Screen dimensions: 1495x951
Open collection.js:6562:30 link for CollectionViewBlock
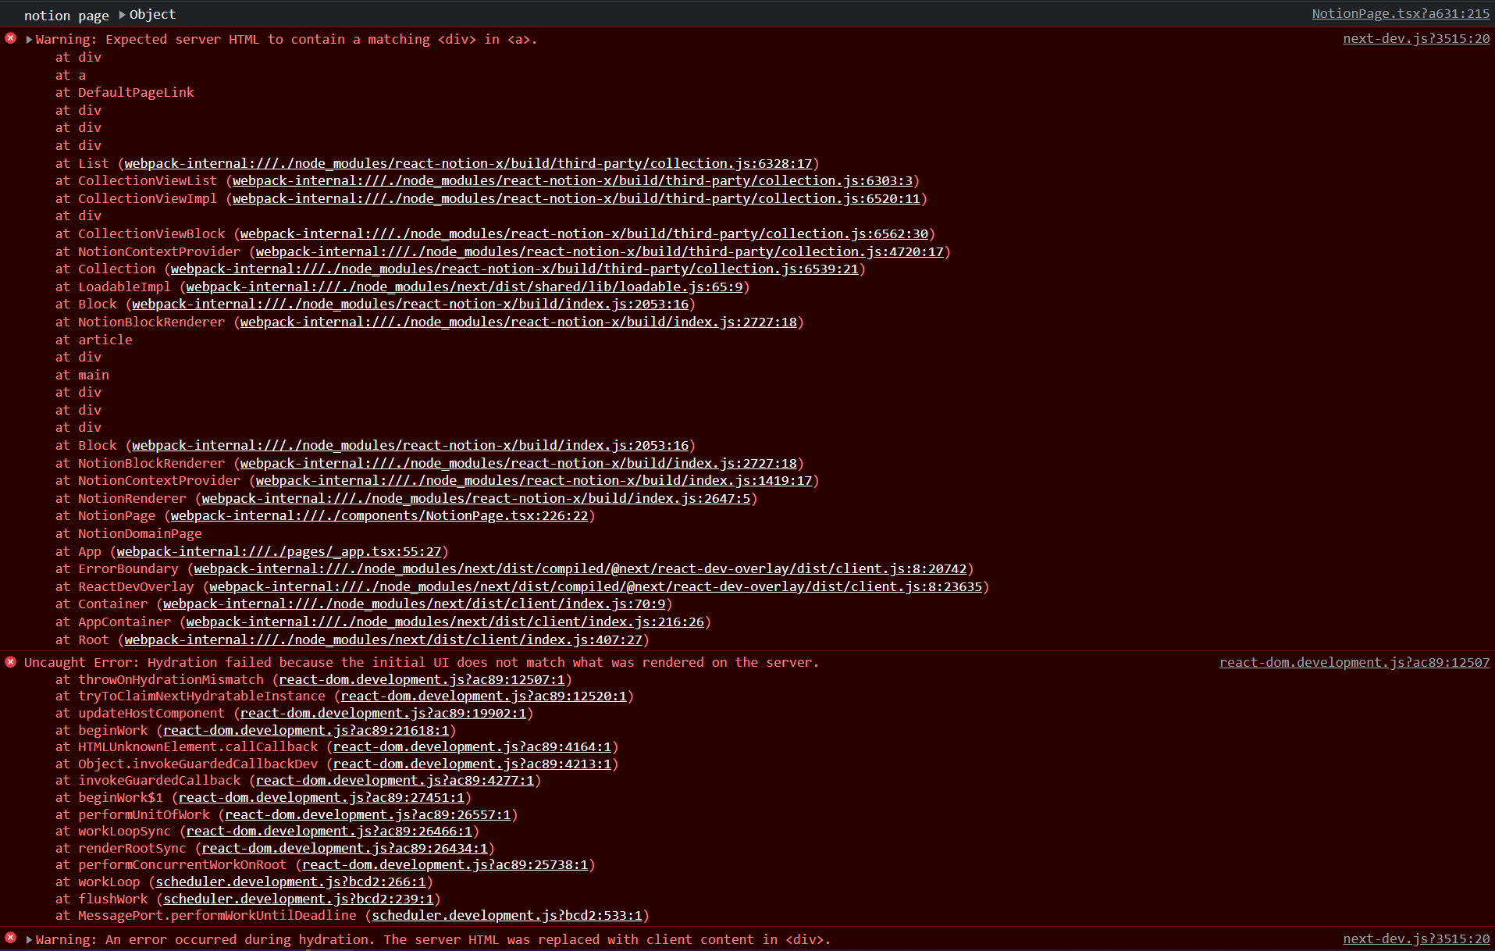pos(584,233)
